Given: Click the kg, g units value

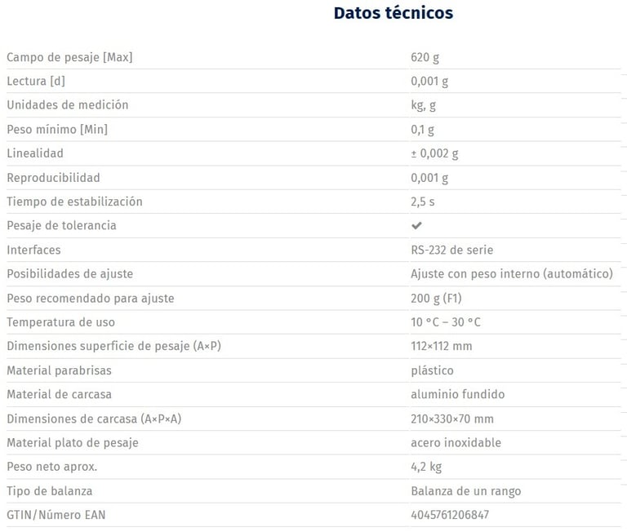Looking at the screenshot, I should pyautogui.click(x=423, y=105).
